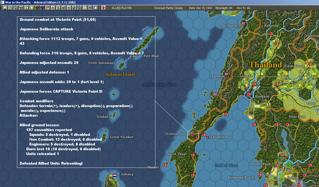The width and height of the screenshot is (319, 187).
Task: Click the Little Andaman label
Action: [x=101, y=63]
